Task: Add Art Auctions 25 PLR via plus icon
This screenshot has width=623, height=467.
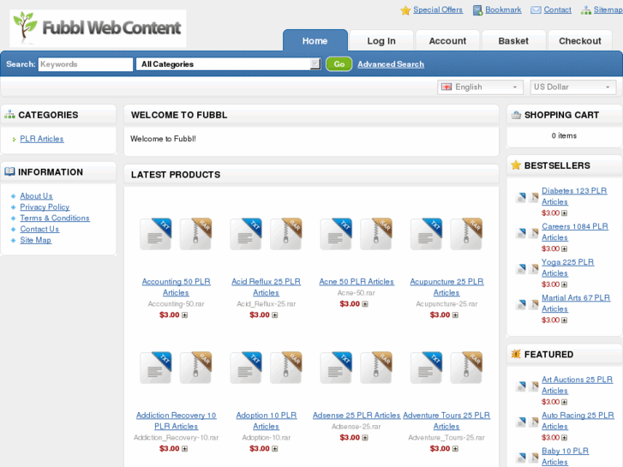Action: click(564, 402)
